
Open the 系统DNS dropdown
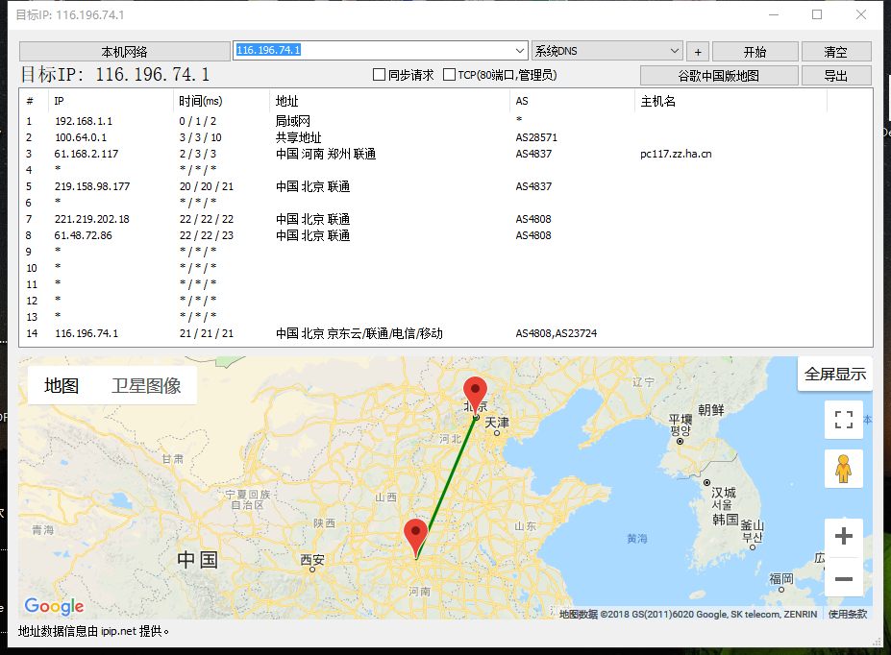[606, 51]
